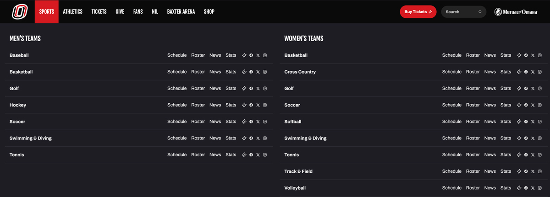Open Women's Swimming & Diving Schedule link
550x197 pixels.
click(x=451, y=138)
